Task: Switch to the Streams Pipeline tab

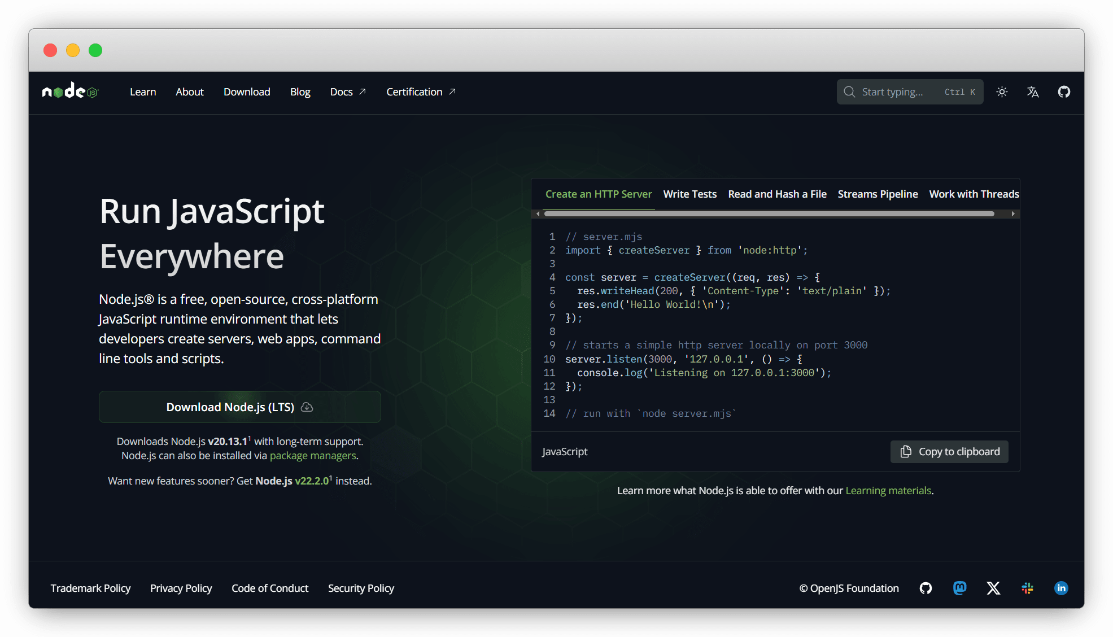Action: tap(878, 194)
